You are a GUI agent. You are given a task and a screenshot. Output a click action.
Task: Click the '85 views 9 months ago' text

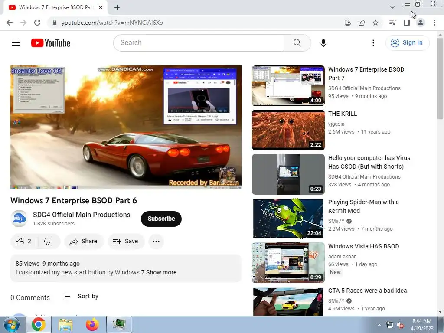point(48,264)
